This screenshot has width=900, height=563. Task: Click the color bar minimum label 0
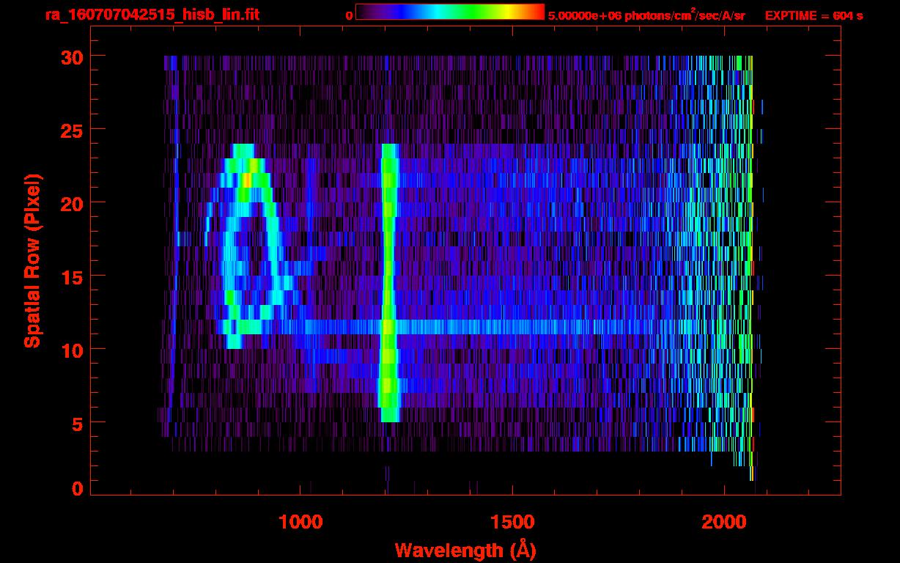349,15
